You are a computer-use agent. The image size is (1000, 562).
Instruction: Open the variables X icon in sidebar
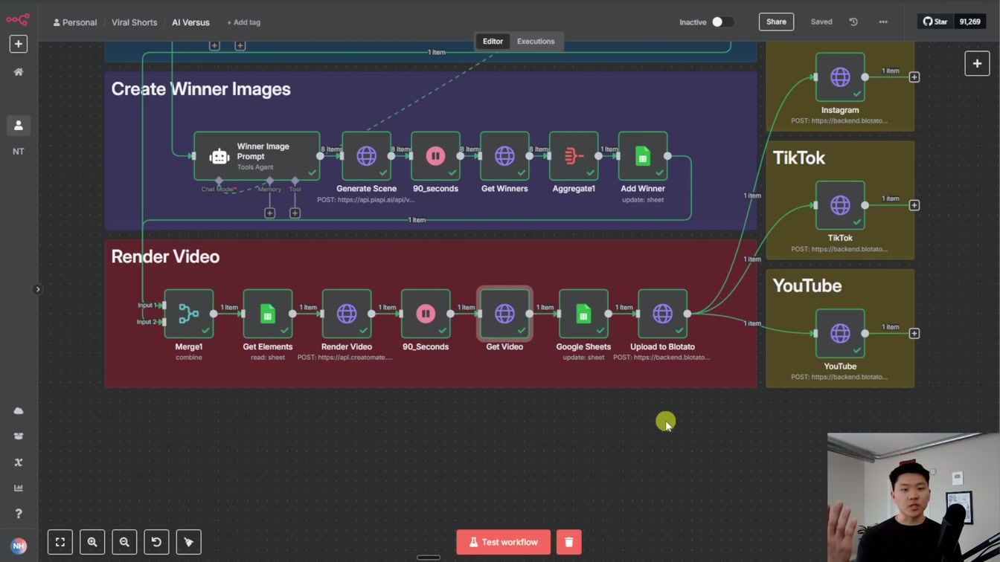point(19,462)
